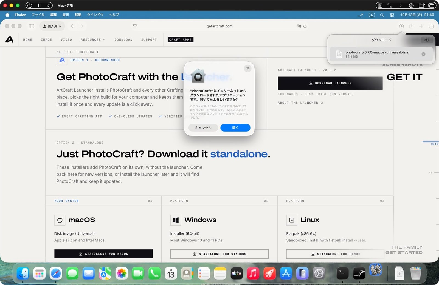Expand the 個人用 profile dropdown
This screenshot has width=439, height=285.
(x=52, y=26)
